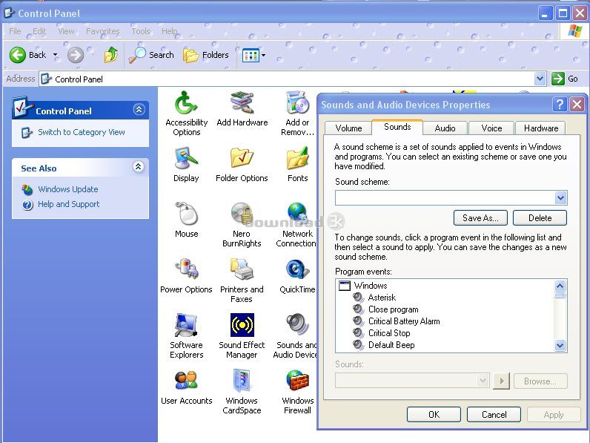Viewport: 590px width, 443px height.
Task: Switch to the Volume tab
Action: [348, 128]
